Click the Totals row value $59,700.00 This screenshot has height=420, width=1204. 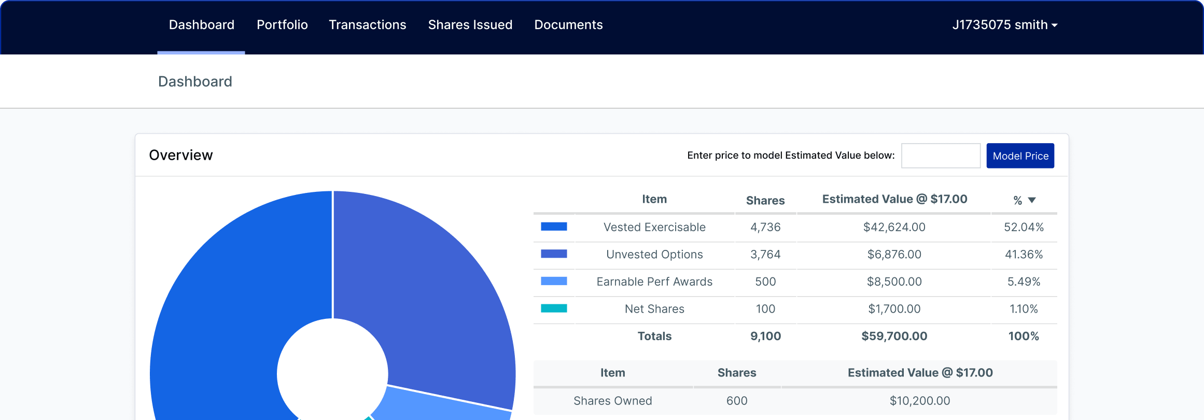(894, 336)
